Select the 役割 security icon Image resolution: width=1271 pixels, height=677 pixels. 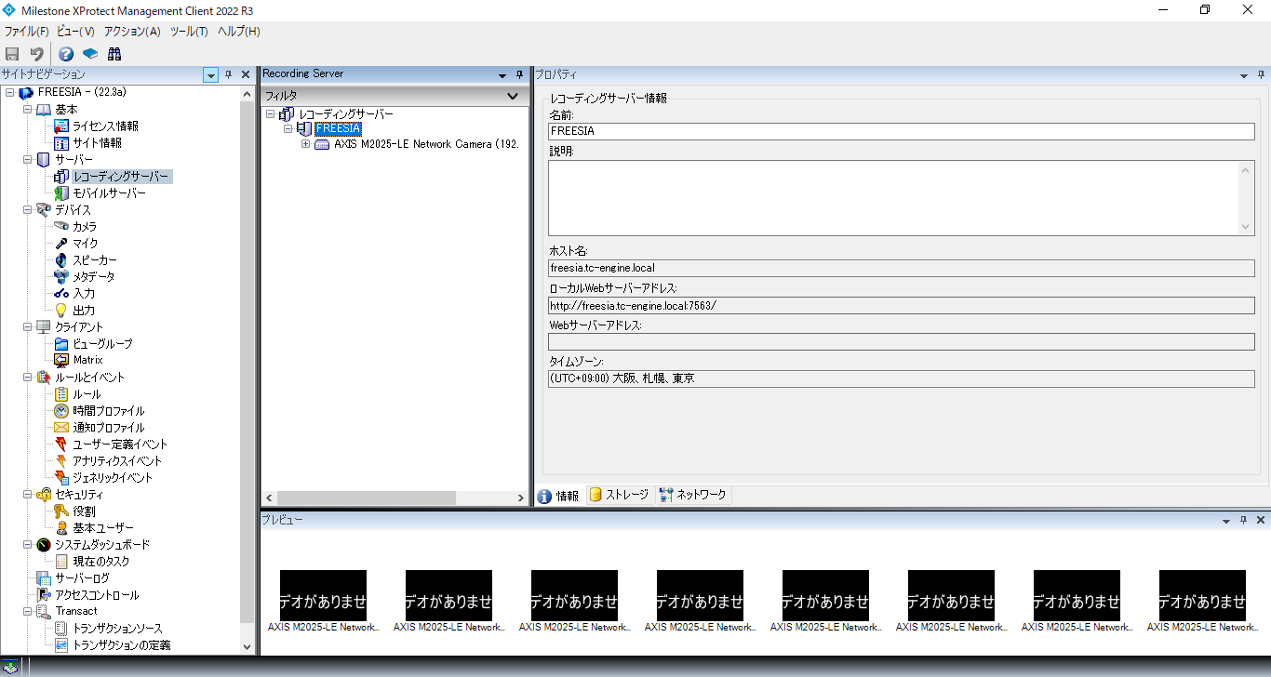click(61, 511)
